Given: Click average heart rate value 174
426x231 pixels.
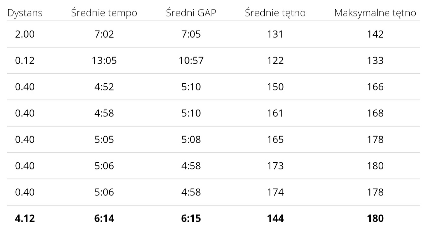Looking at the screenshot, I should click(275, 192).
